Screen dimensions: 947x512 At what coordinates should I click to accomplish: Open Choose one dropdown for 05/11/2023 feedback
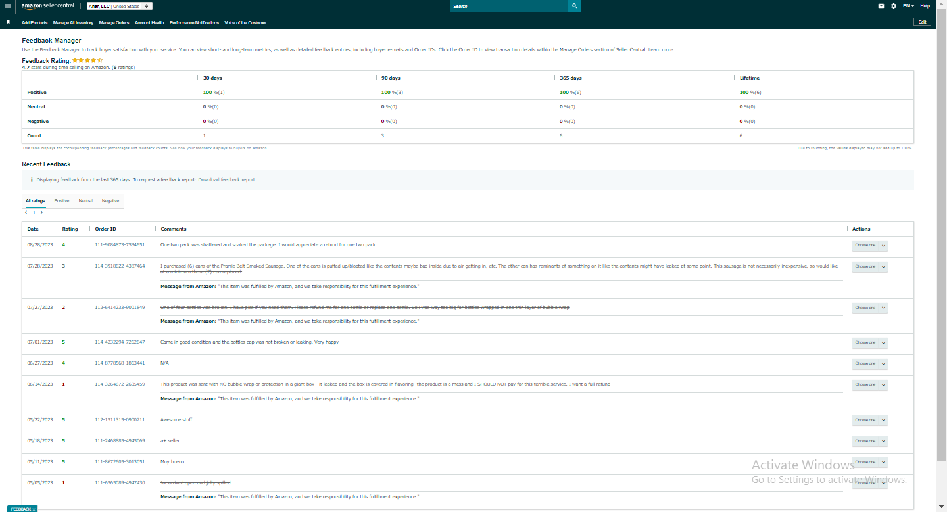click(870, 463)
